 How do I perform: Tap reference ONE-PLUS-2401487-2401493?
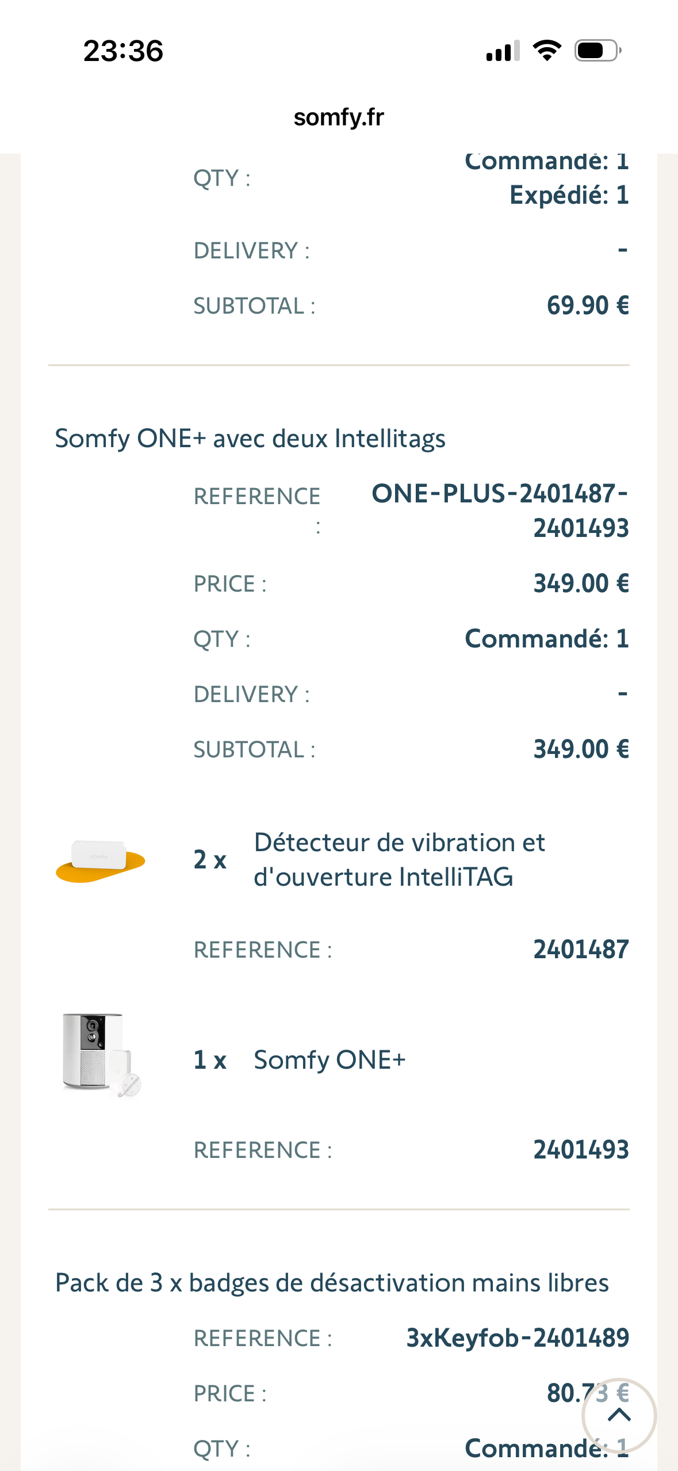500,510
